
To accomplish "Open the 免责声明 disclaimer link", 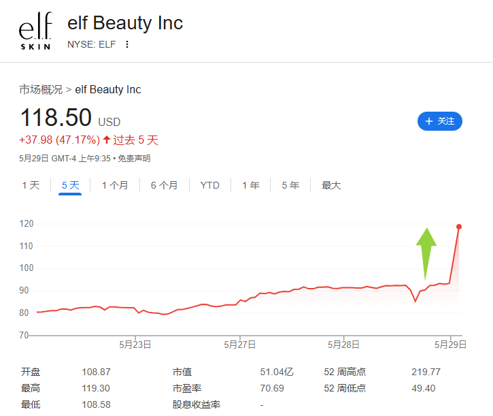I will 134,159.
